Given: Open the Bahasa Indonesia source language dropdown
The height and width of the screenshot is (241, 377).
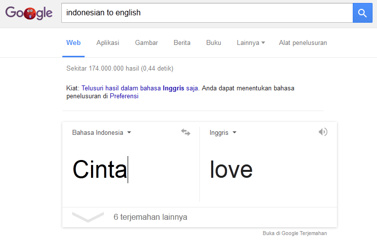Looking at the screenshot, I should (x=101, y=132).
